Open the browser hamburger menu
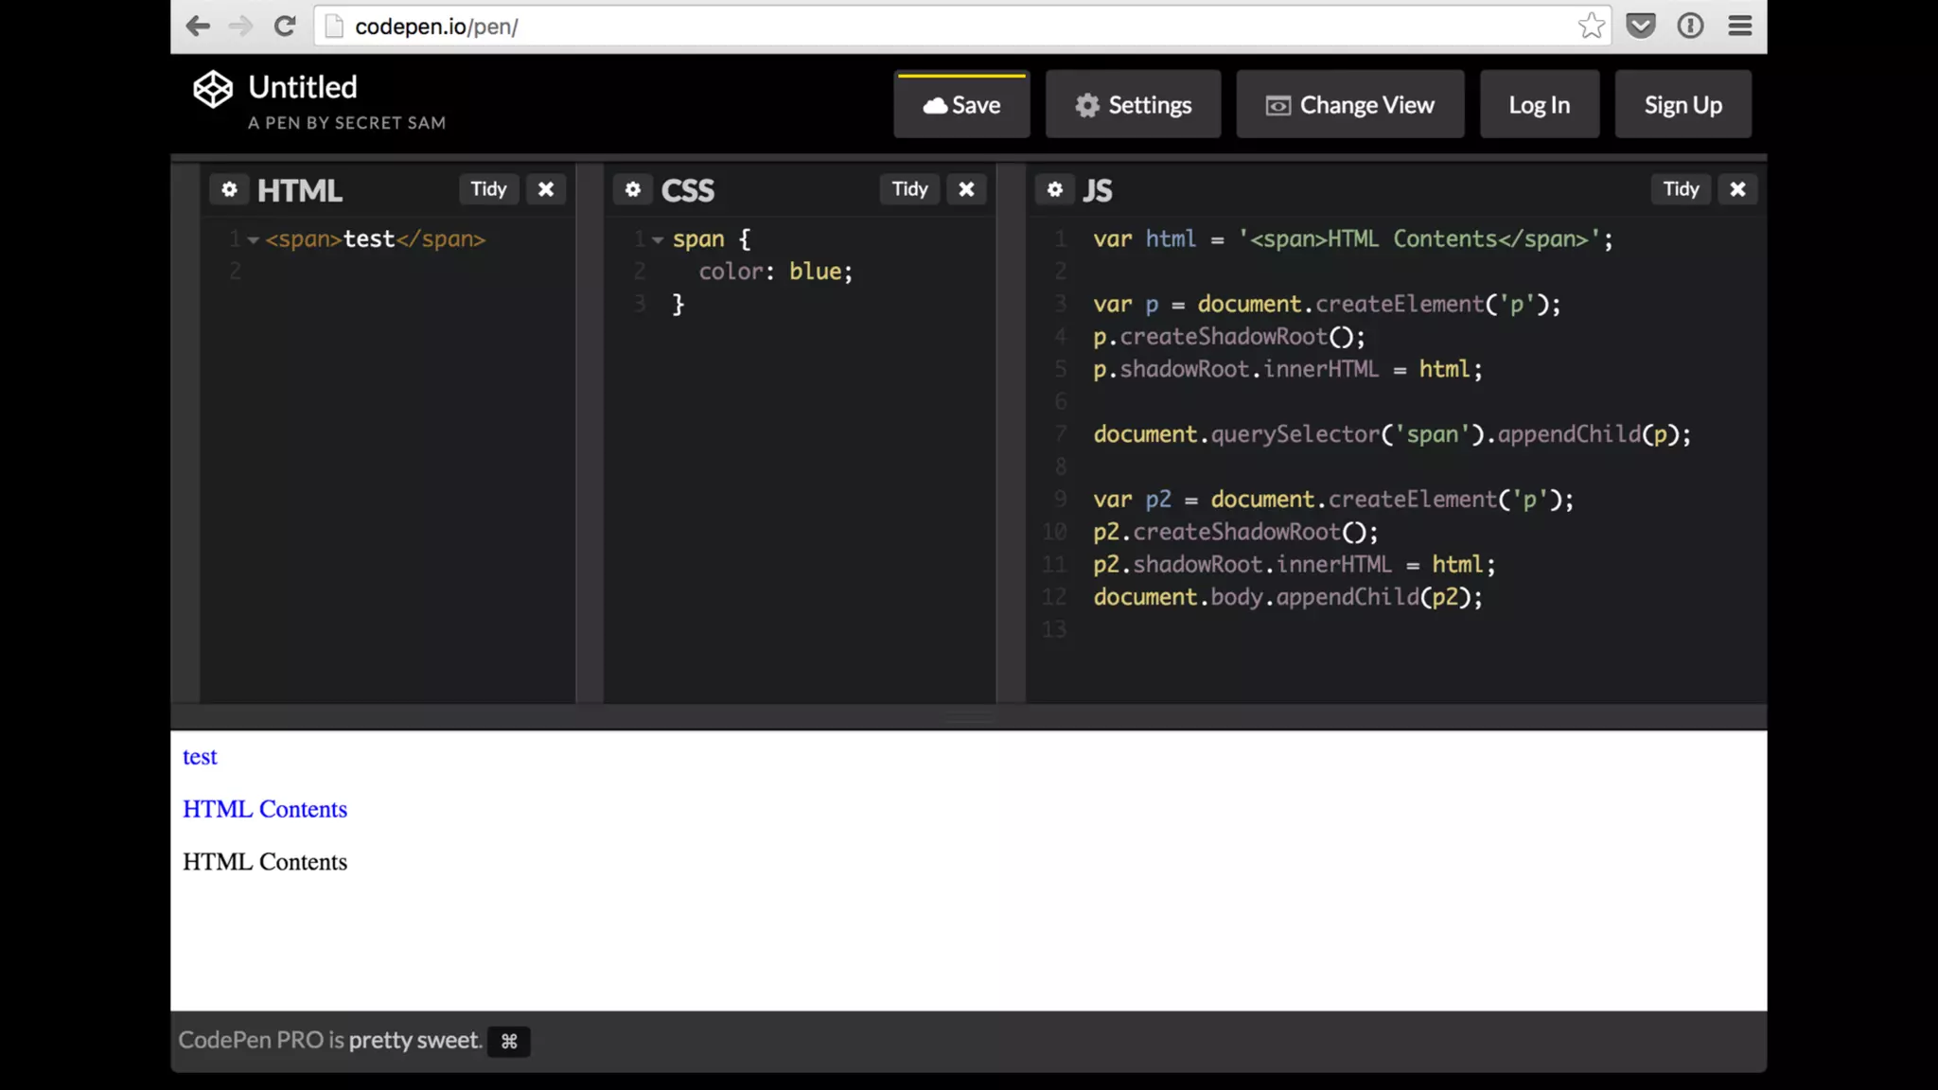The image size is (1938, 1090). click(1739, 26)
